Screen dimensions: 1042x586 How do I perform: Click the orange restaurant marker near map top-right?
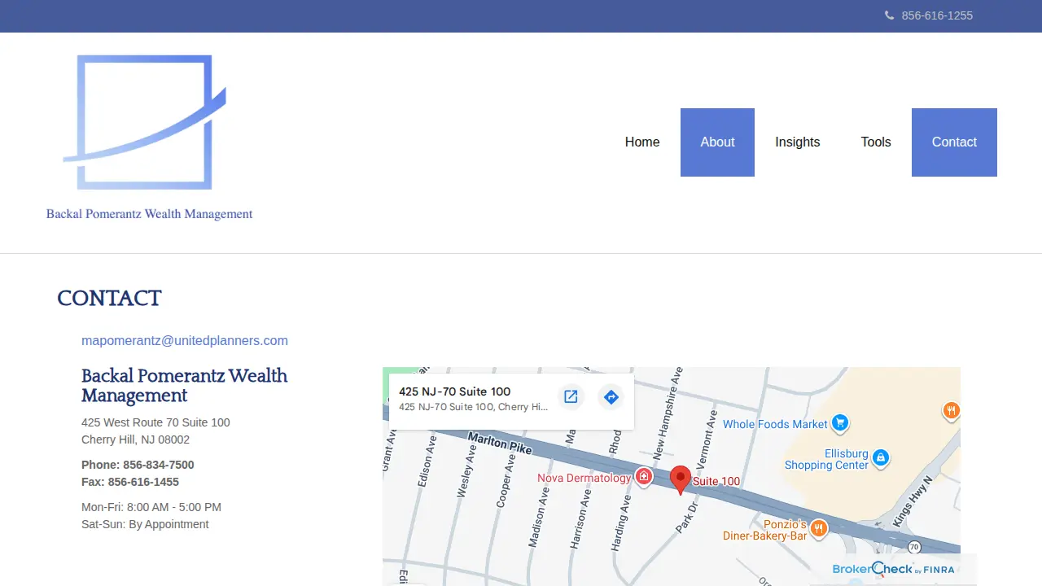click(x=951, y=411)
